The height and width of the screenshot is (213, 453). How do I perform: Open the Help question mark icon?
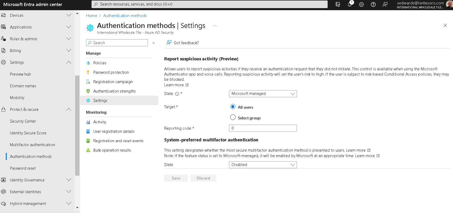point(373,4)
